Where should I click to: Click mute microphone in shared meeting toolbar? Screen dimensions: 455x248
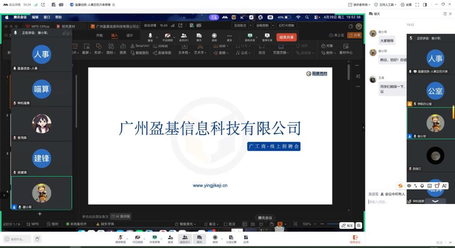[x=150, y=37]
